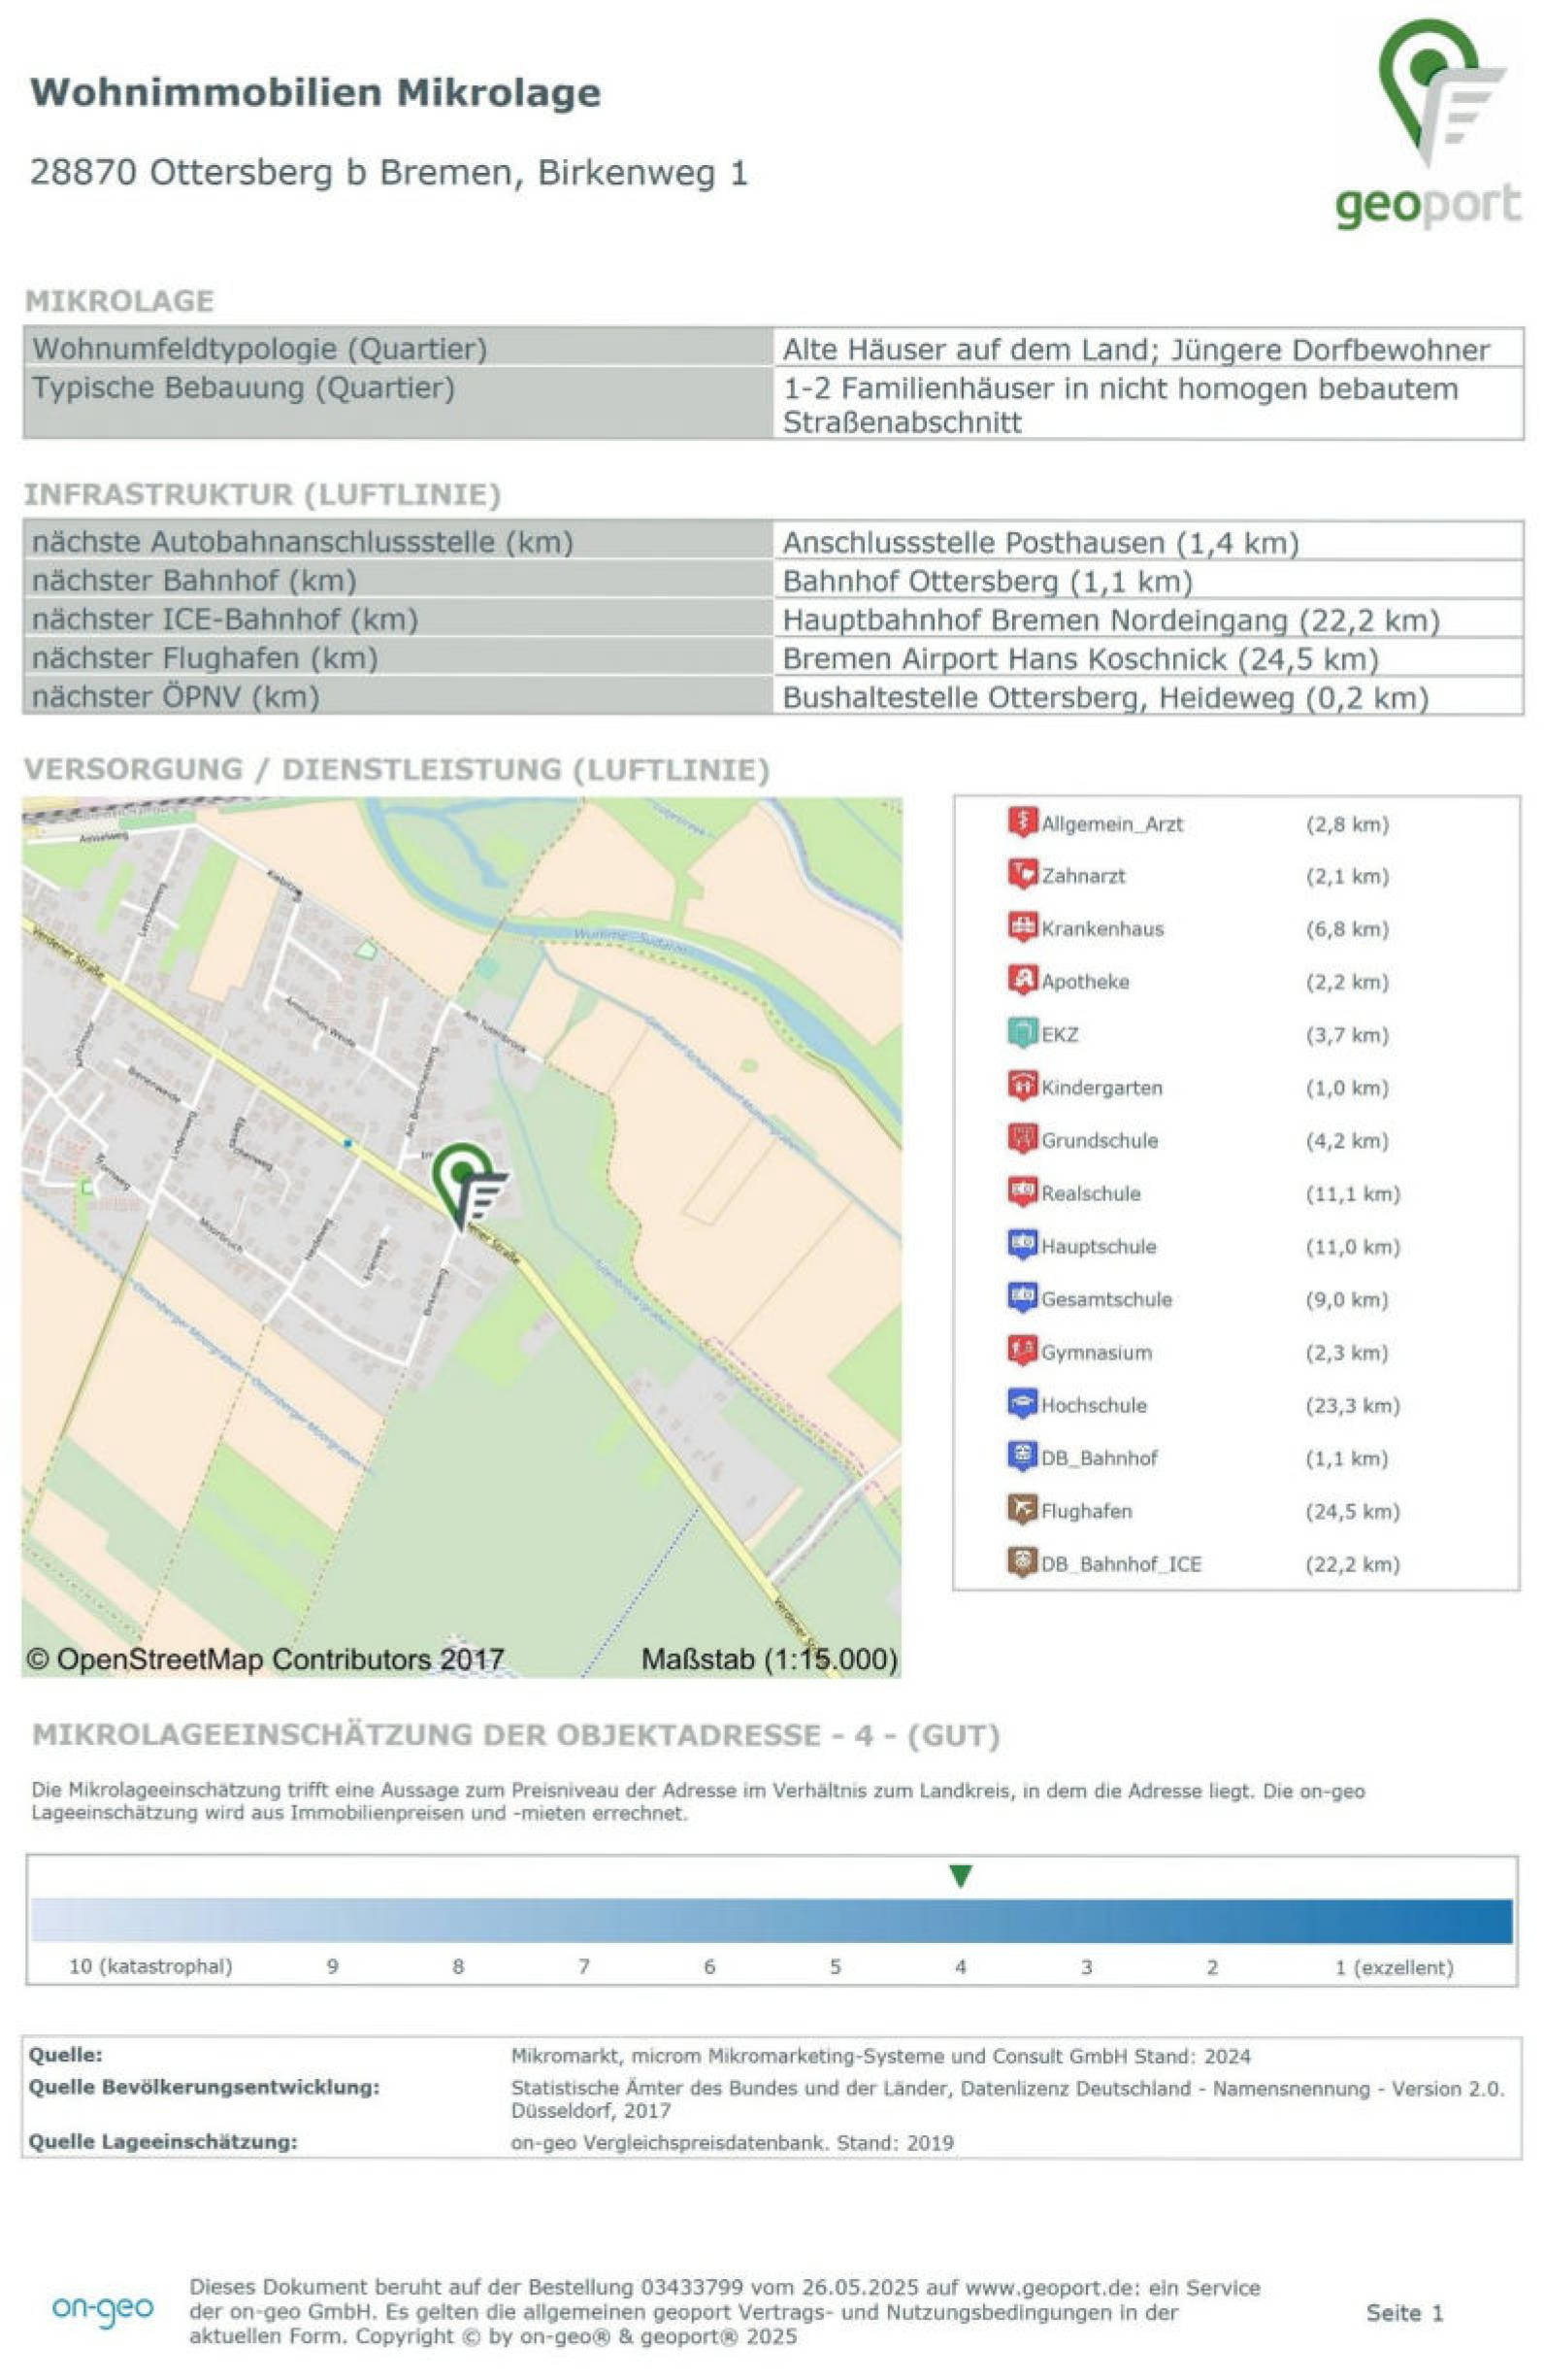Click the geoport logo at top right
Image resolution: width=1544 pixels, height=2380 pixels.
[x=1430, y=123]
